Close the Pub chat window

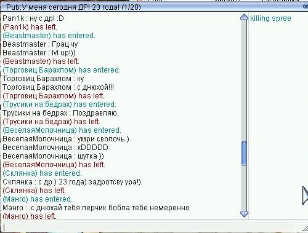pyautogui.click(x=306, y=7)
